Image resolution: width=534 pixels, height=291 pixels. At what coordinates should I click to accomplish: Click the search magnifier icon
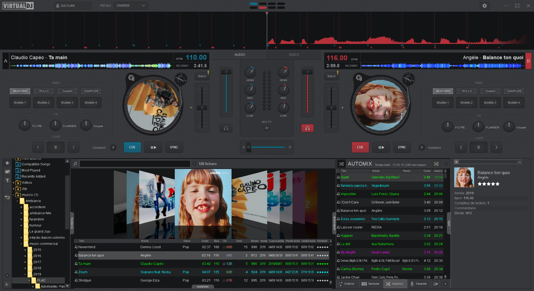(x=75, y=164)
